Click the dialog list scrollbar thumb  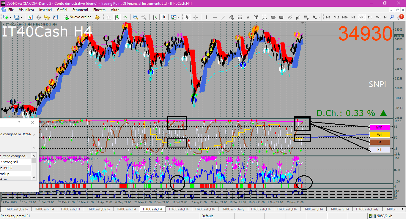34,161
